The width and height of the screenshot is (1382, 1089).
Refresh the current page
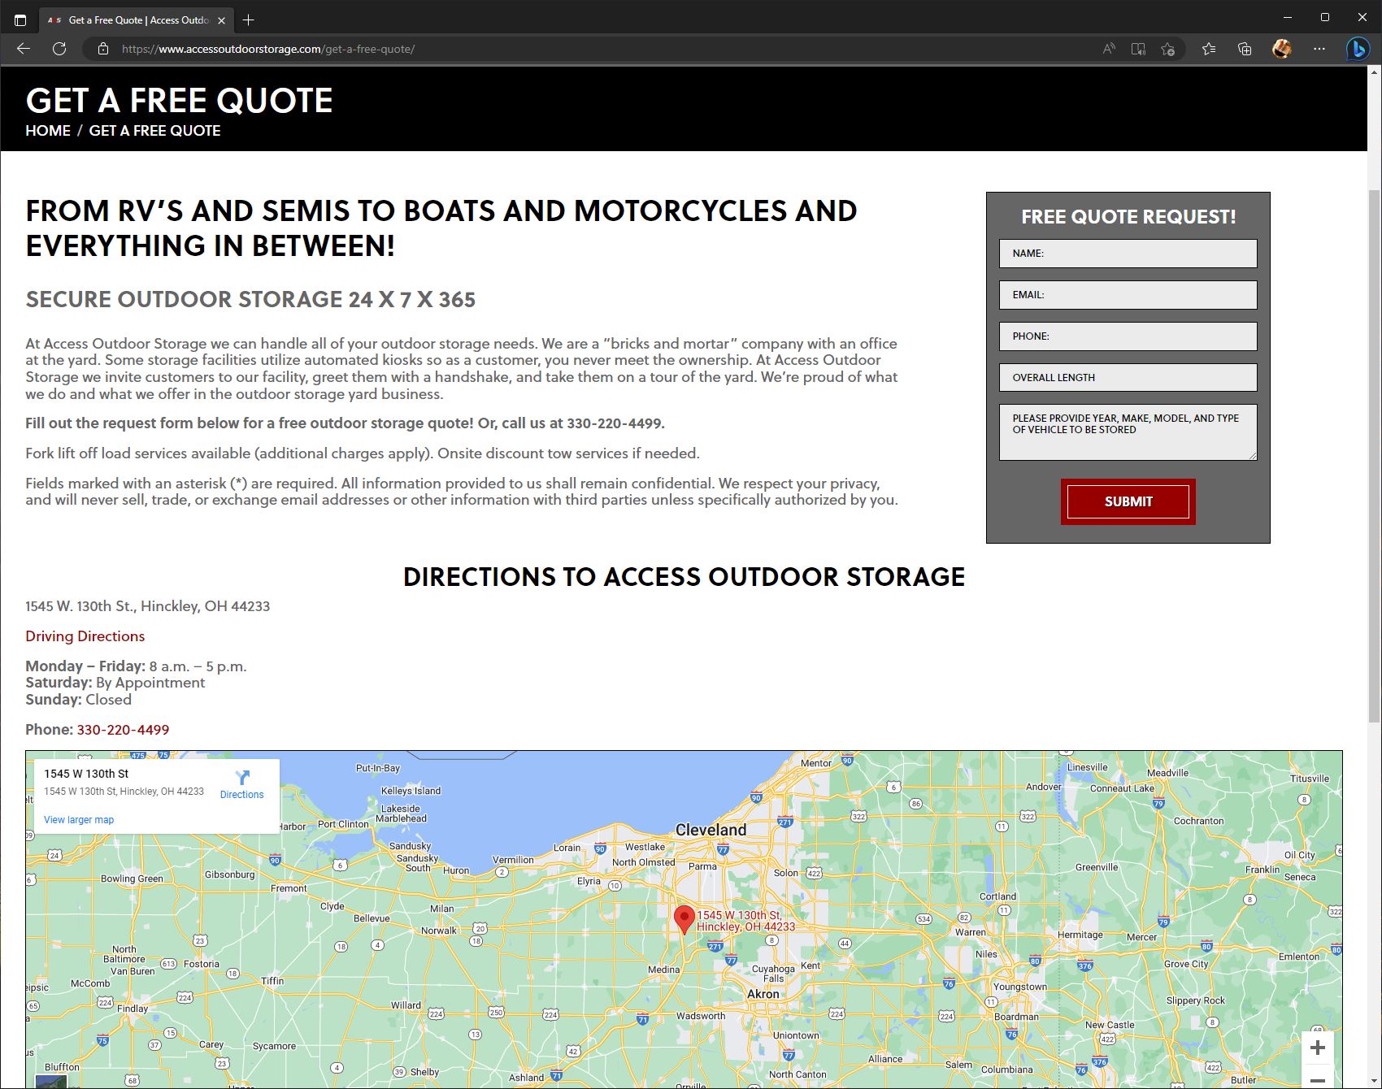[x=59, y=49]
